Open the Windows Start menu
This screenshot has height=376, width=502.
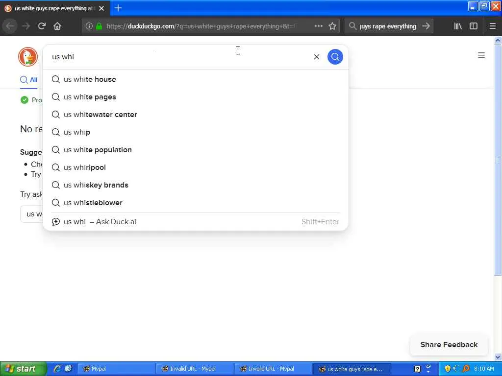click(x=23, y=369)
